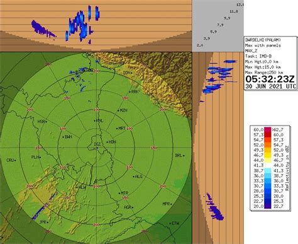This screenshot has height=244, width=298.
Task: Click the PLN station label
Action: tap(35, 157)
